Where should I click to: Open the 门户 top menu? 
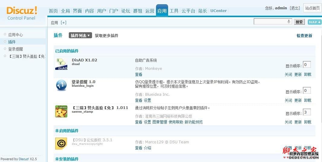pyautogui.click(x=113, y=11)
